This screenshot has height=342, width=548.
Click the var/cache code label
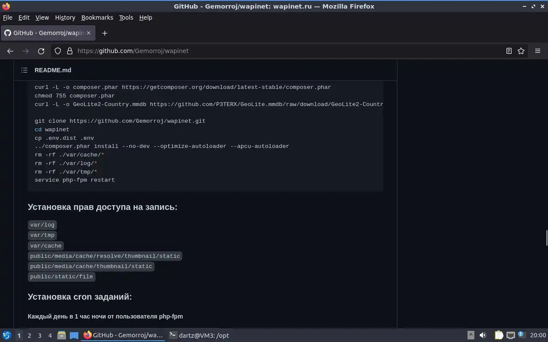point(46,246)
